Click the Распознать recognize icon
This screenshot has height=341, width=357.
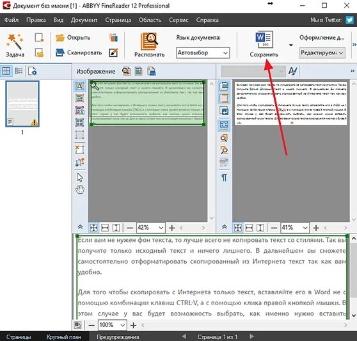149,41
